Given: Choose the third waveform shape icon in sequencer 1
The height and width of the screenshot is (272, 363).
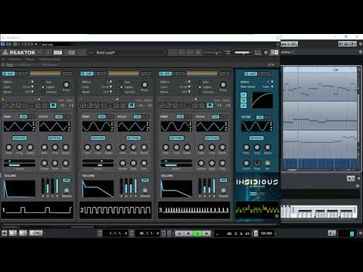Looking at the screenshot, I should point(18,106).
